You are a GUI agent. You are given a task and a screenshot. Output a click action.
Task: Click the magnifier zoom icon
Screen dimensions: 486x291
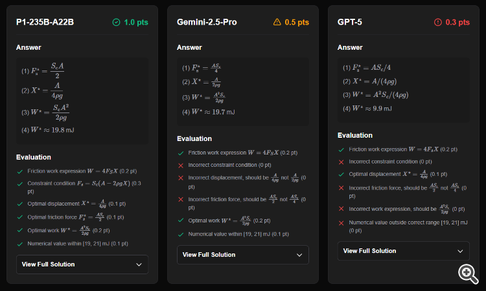pyautogui.click(x=467, y=272)
